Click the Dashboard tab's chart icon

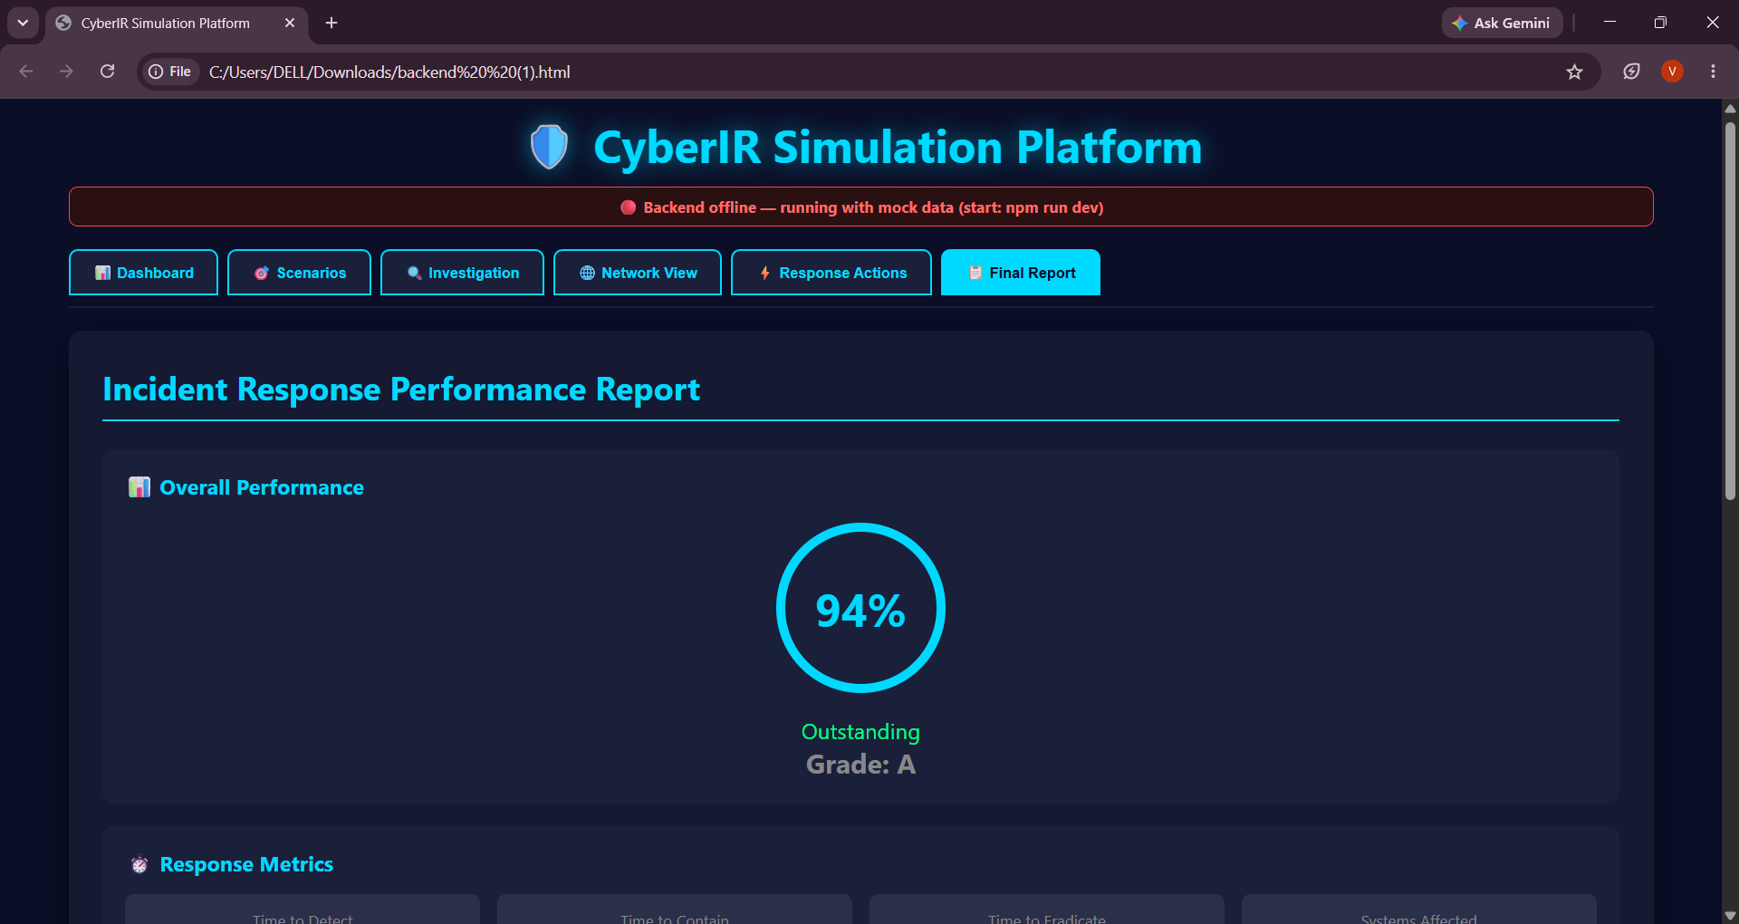(x=102, y=273)
